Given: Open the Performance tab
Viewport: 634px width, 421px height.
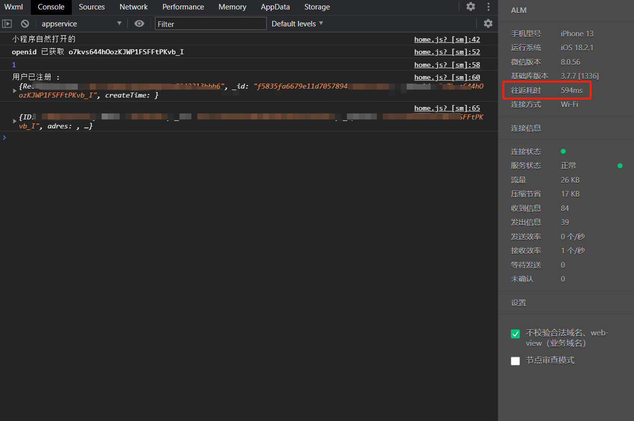Looking at the screenshot, I should tap(183, 7).
